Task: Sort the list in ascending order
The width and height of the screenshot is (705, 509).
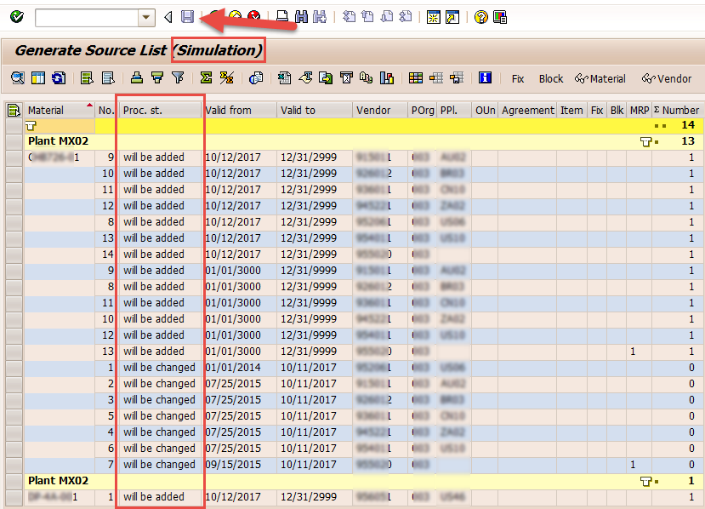Action: coord(137,78)
